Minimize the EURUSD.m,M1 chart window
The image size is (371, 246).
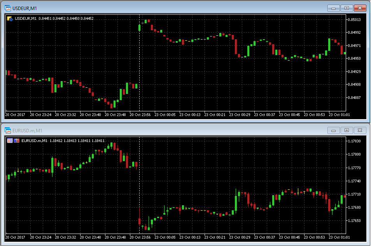click(334, 130)
